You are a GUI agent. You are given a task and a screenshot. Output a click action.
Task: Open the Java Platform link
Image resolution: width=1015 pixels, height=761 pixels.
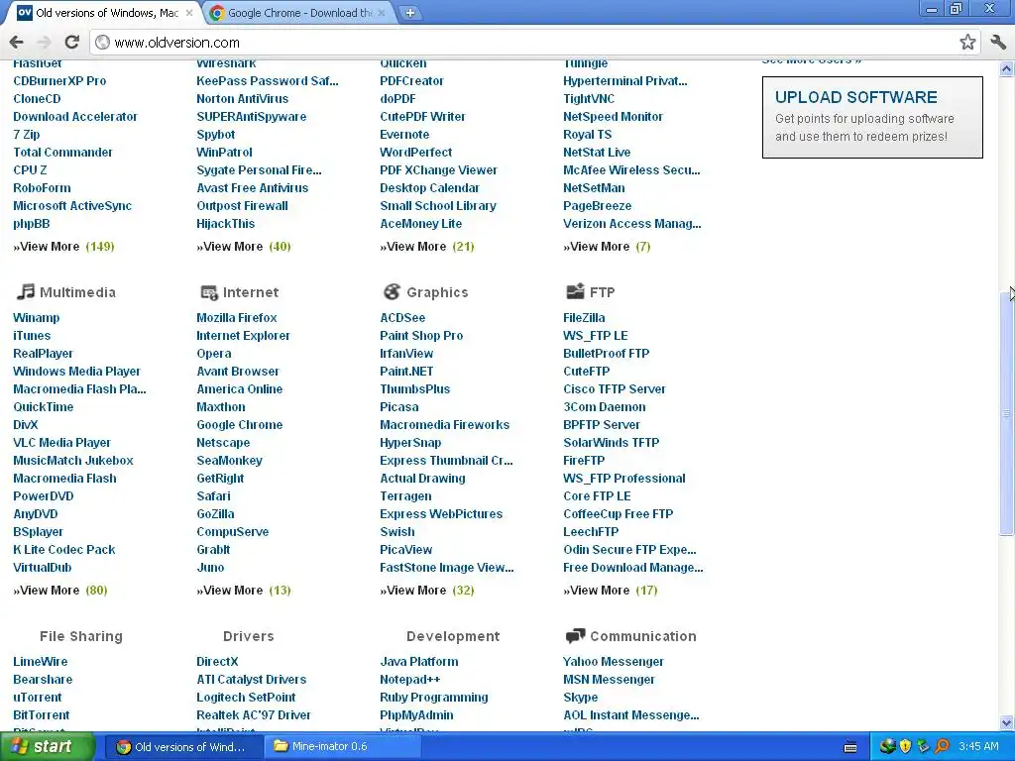[x=419, y=662]
